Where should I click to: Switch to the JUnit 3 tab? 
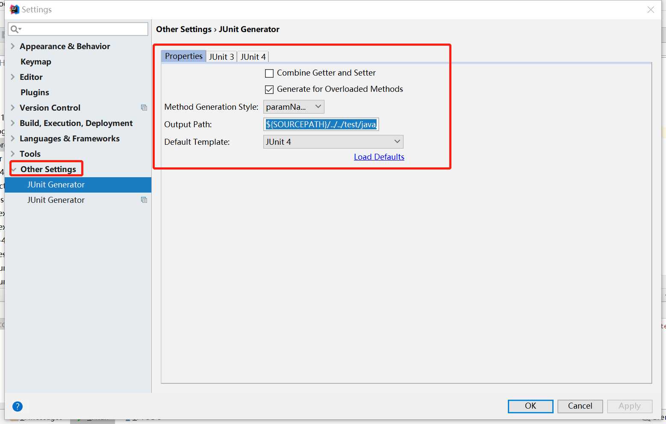tap(221, 57)
